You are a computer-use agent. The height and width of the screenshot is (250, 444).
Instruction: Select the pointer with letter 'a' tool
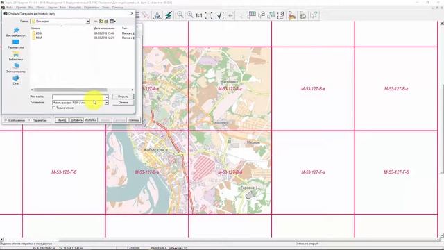tap(262, 15)
